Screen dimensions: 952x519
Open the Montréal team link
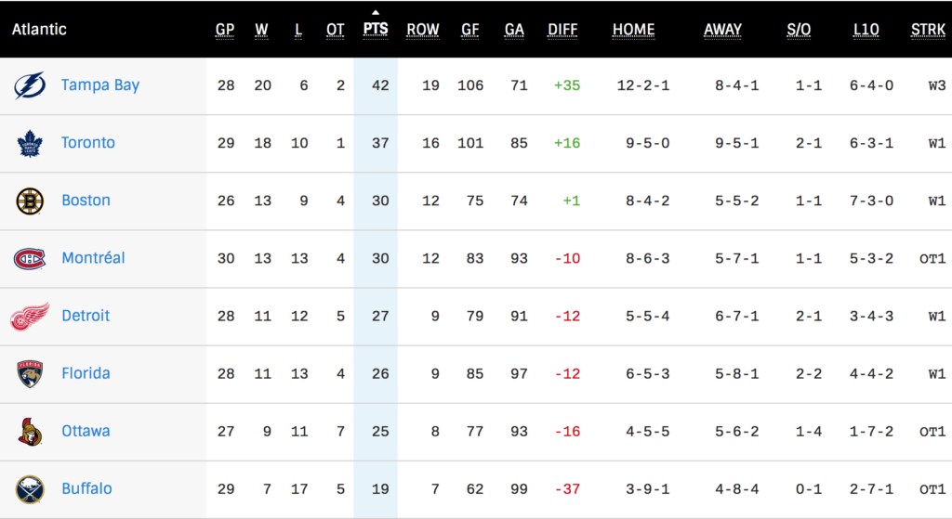pos(93,258)
